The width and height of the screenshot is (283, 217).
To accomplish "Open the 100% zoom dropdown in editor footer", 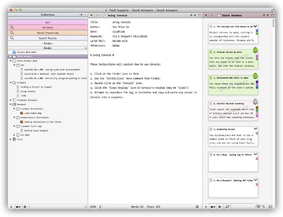I will pos(96,207).
